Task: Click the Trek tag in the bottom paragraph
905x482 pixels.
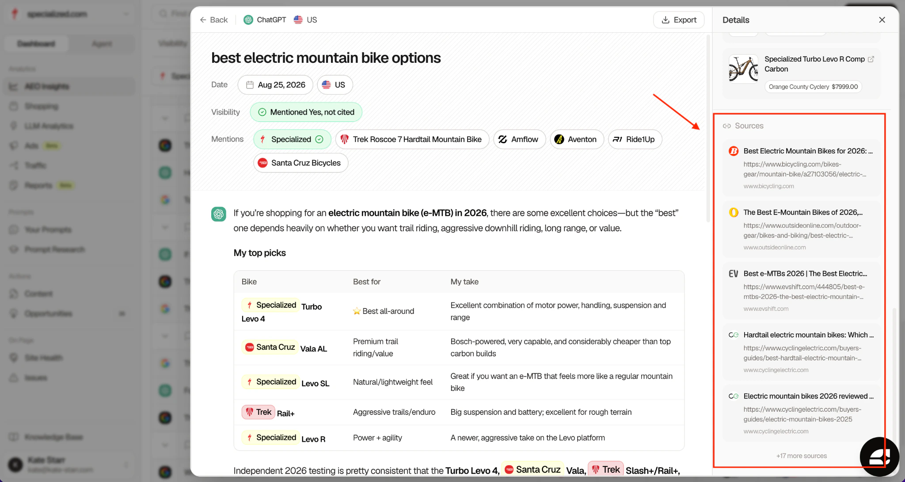Action: [x=606, y=470]
